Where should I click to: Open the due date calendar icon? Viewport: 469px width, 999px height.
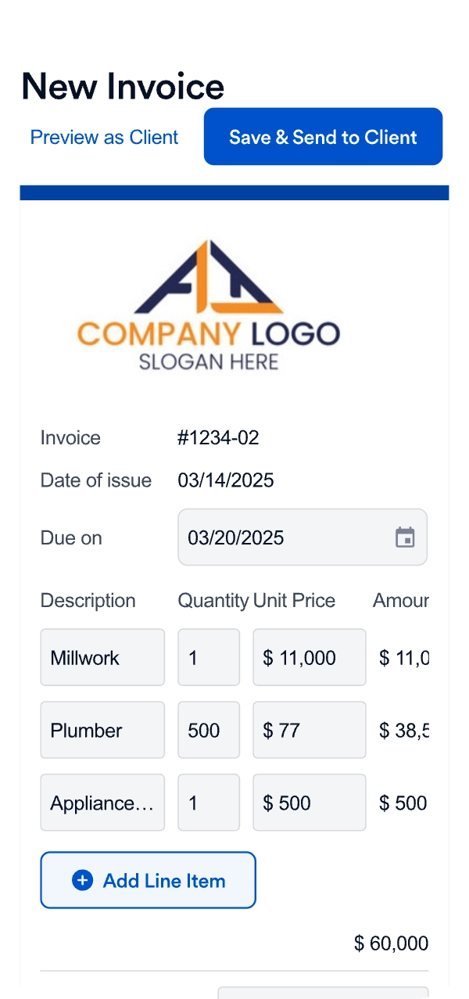click(405, 537)
